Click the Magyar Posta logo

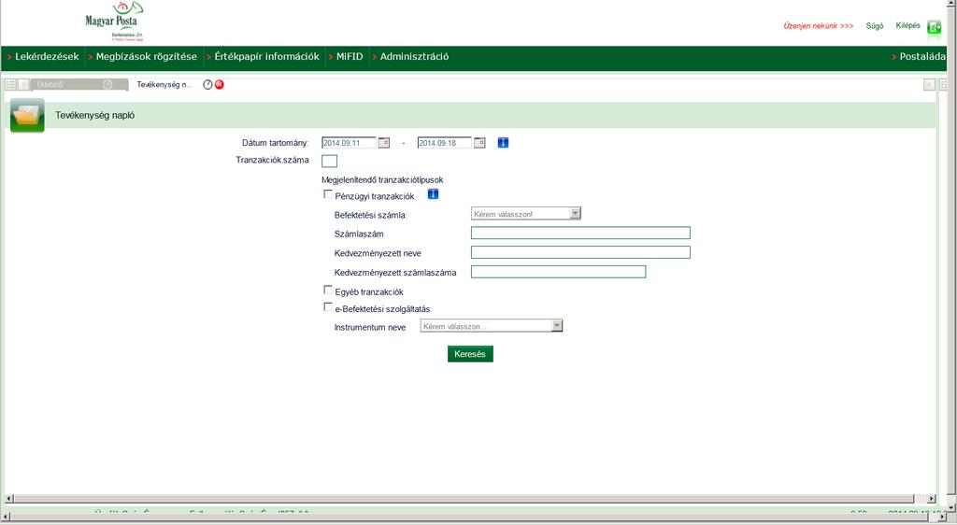114,21
